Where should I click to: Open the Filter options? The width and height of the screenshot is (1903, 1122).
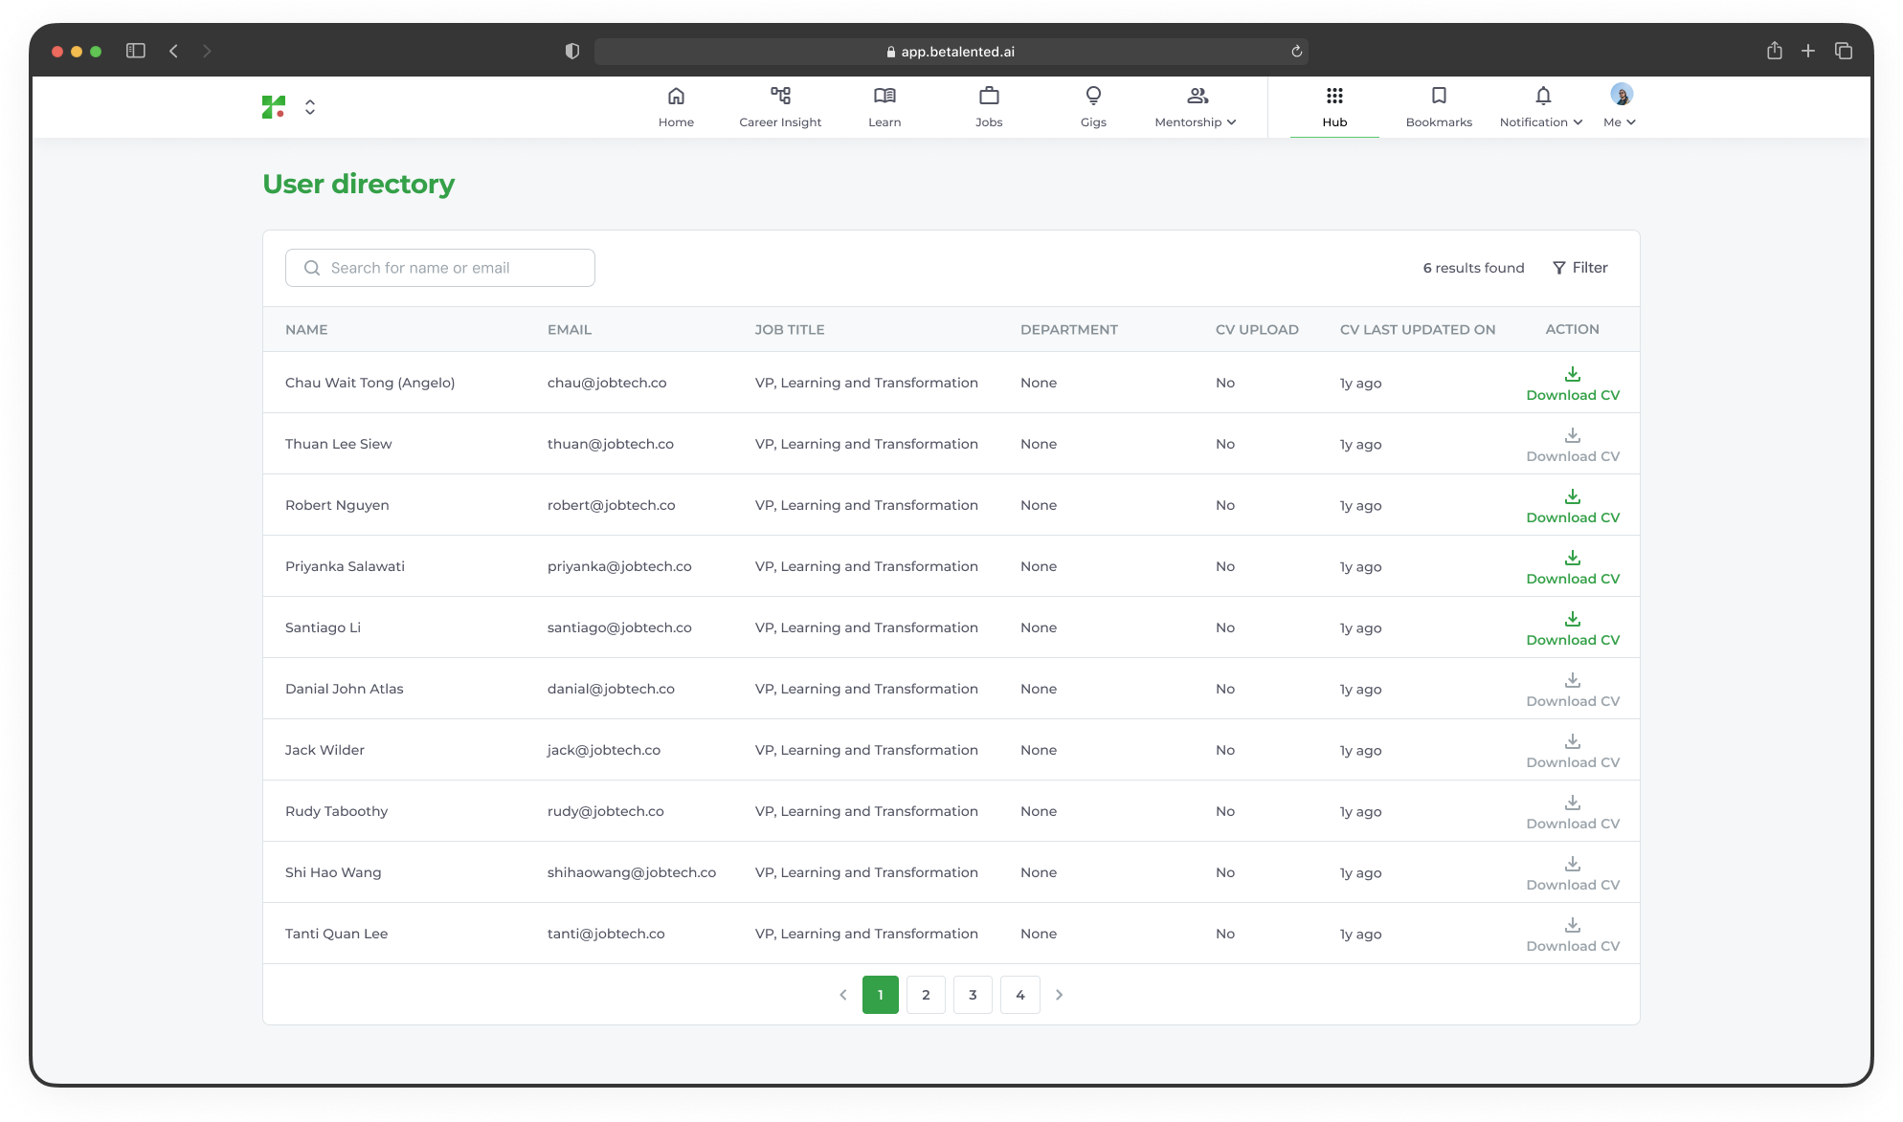pos(1579,268)
